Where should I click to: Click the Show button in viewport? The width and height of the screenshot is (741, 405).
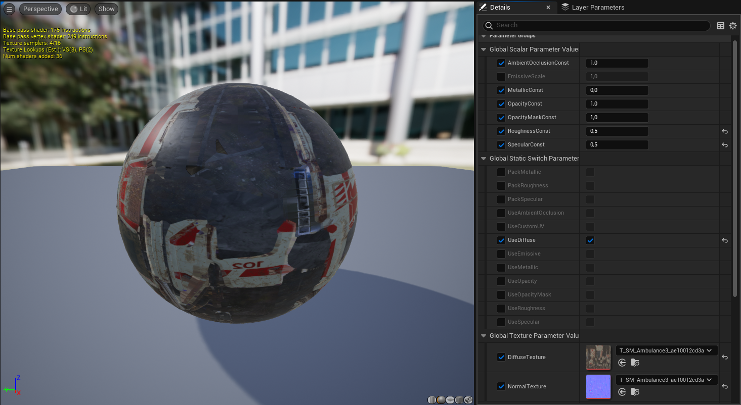pos(106,9)
